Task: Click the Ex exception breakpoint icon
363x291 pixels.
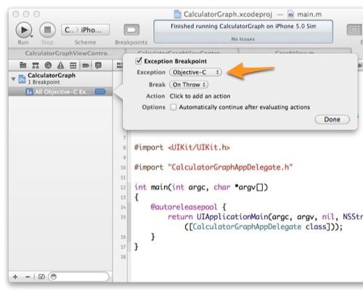Action: click(29, 92)
